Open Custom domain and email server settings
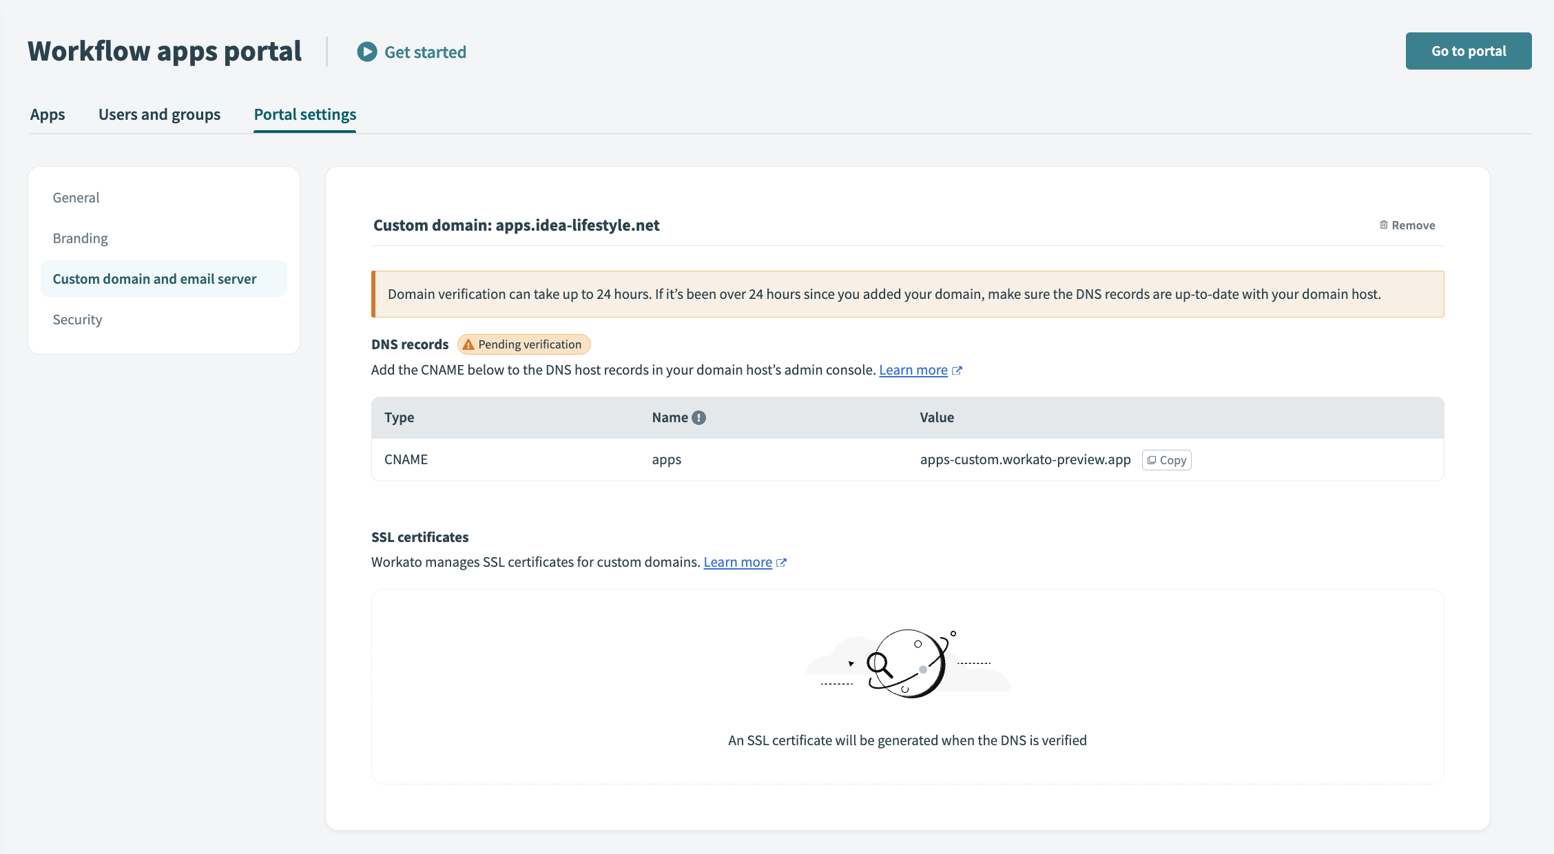The height and width of the screenshot is (854, 1554). [154, 278]
